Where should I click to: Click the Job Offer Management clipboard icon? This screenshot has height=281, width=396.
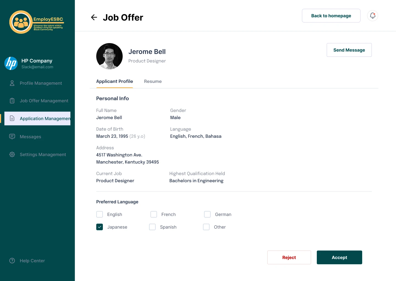(x=12, y=101)
